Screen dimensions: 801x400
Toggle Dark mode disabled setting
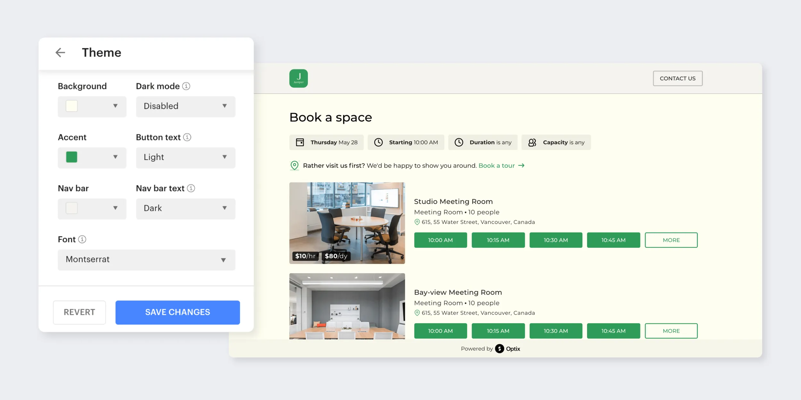[185, 106]
